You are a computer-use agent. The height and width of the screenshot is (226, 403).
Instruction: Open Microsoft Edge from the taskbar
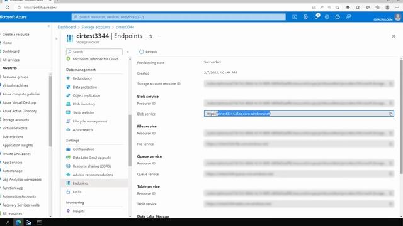[18, 223]
